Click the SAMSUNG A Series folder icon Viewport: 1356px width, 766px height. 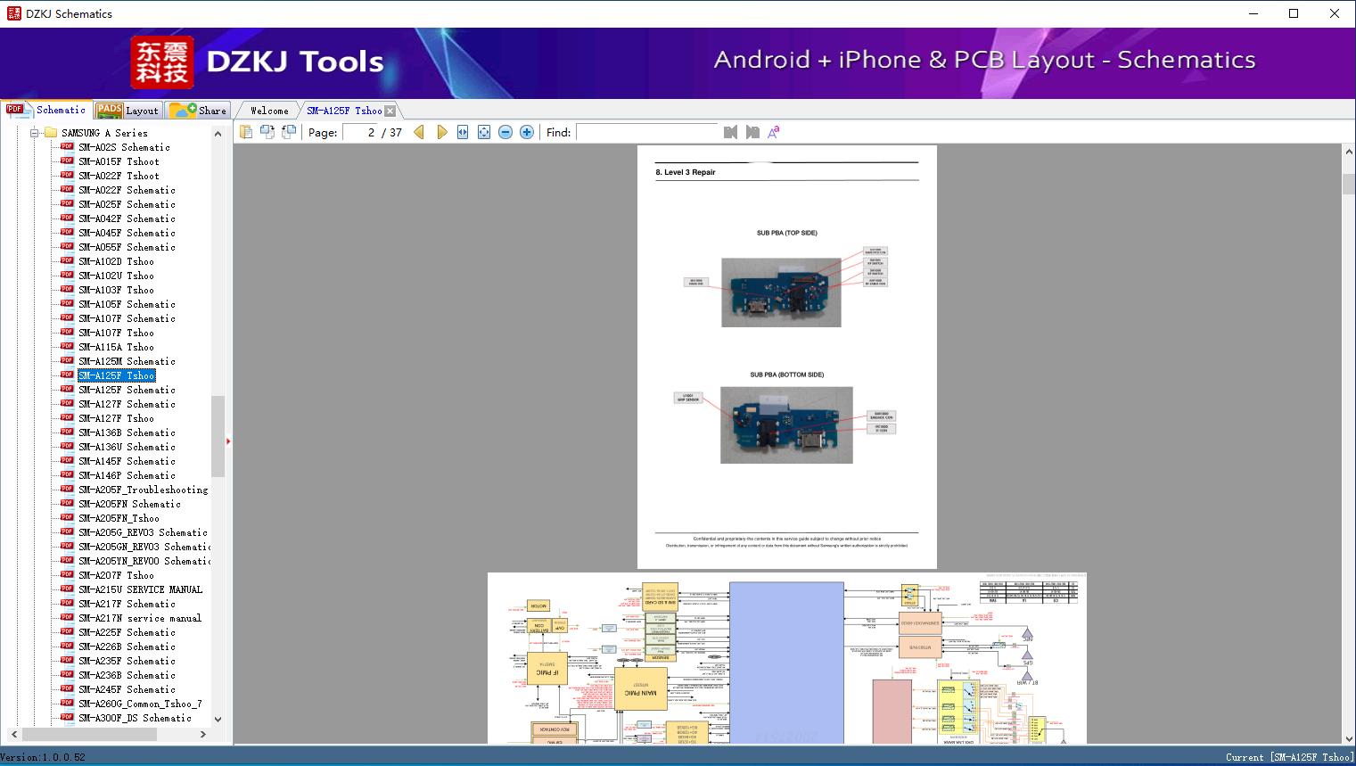click(50, 133)
